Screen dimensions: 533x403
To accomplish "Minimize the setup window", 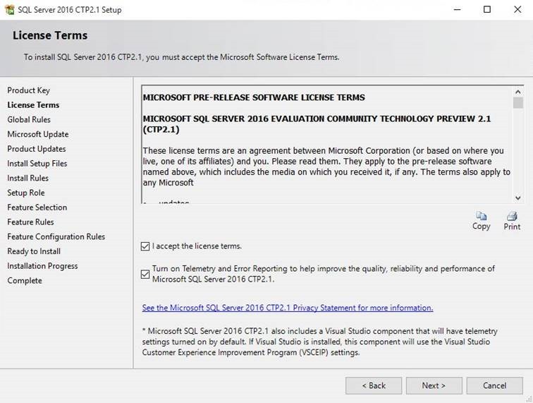I will pyautogui.click(x=458, y=10).
